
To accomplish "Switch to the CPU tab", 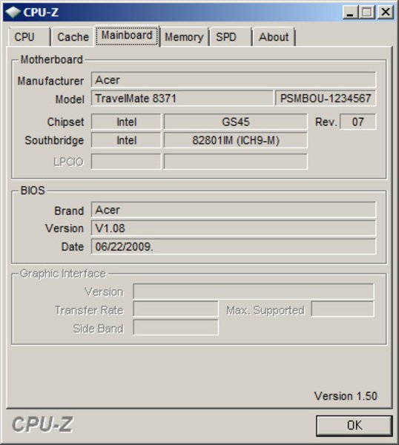I will click(29, 37).
